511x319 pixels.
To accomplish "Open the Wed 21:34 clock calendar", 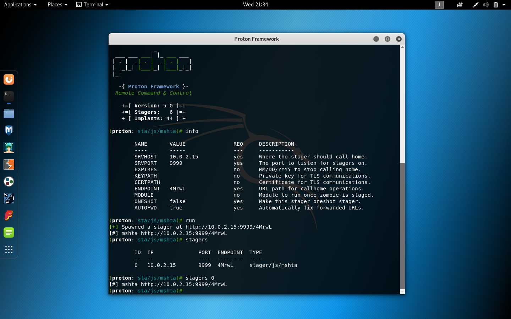I will [x=255, y=5].
